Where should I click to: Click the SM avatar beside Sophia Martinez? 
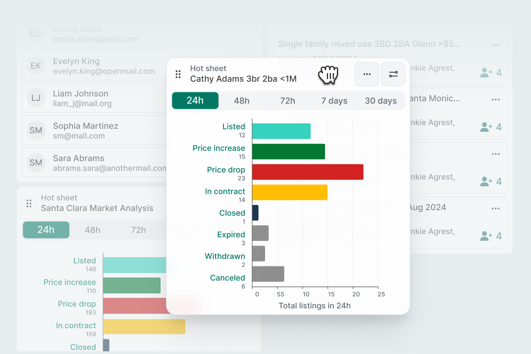pyautogui.click(x=36, y=131)
